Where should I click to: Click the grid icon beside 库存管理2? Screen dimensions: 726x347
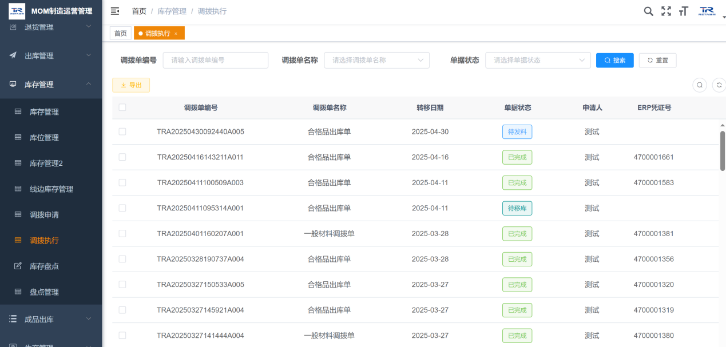(x=18, y=163)
